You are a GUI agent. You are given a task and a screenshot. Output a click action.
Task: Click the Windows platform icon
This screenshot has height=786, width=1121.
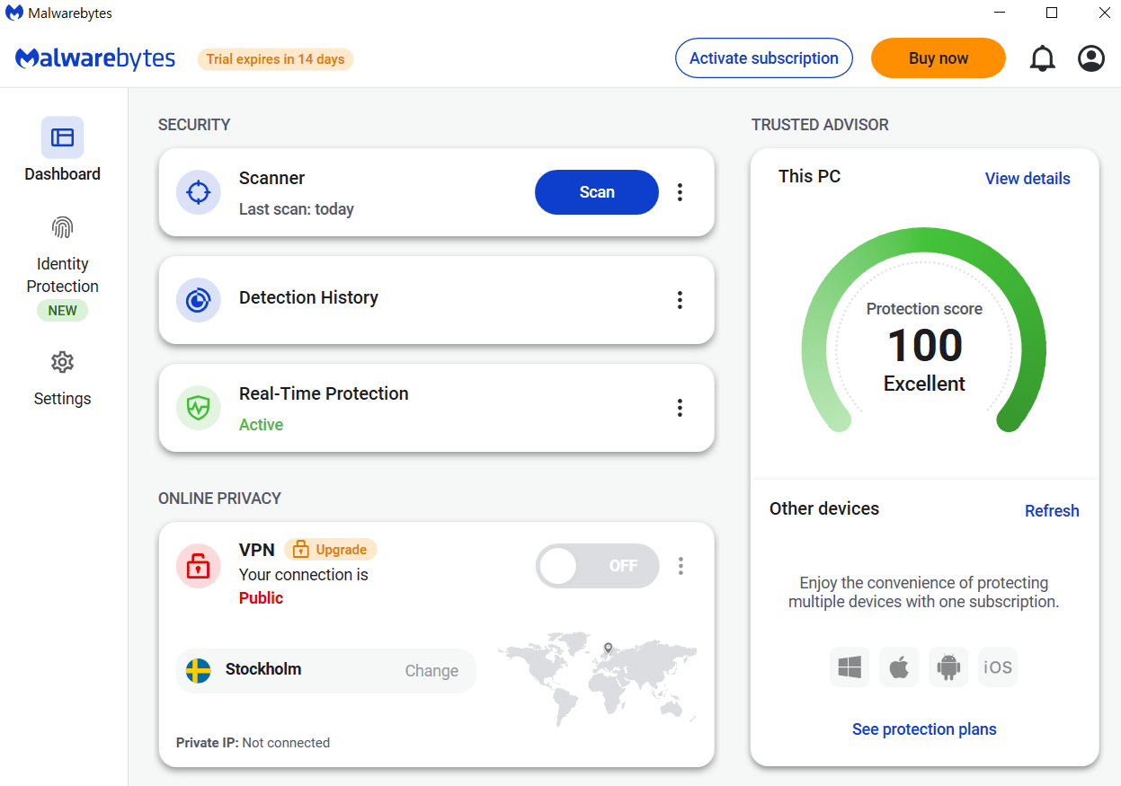coord(850,667)
